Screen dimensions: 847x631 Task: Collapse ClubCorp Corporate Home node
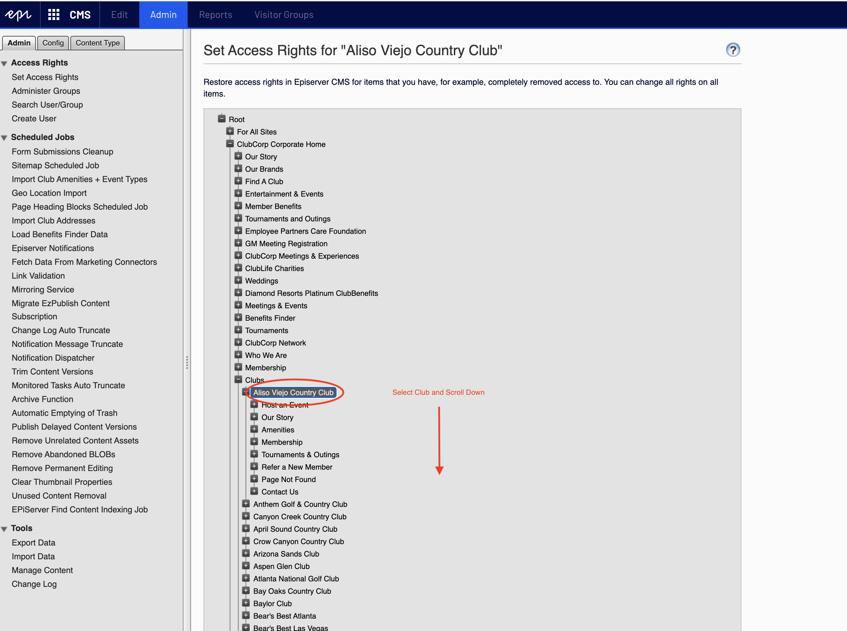(230, 144)
